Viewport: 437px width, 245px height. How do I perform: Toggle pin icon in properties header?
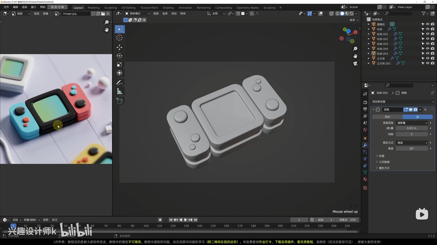pos(432,93)
